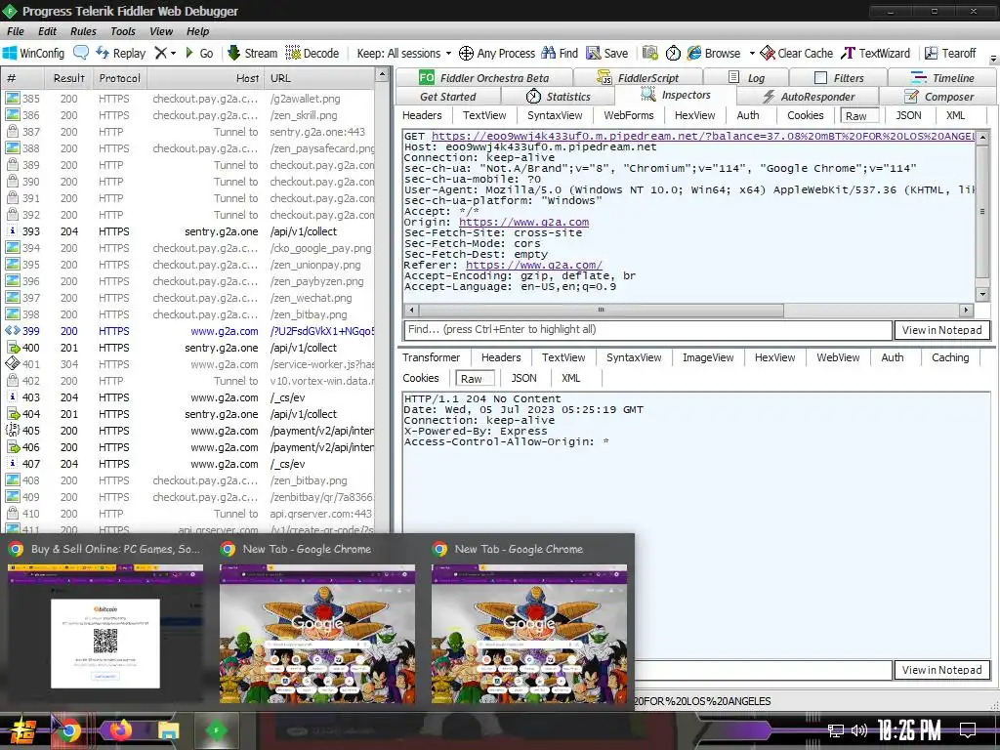Open the Composer tab
Screen dimensions: 1000x750
(939, 97)
